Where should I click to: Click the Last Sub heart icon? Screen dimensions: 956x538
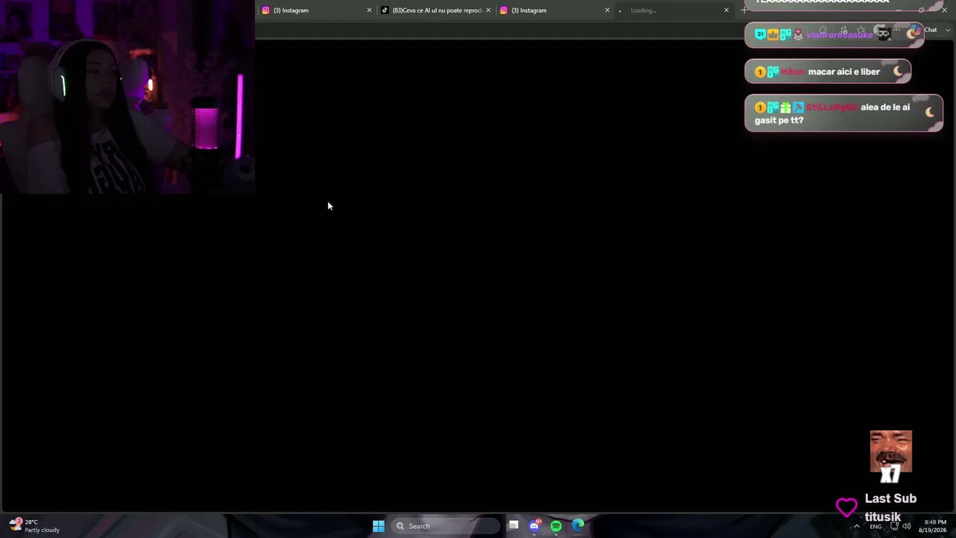tap(847, 508)
